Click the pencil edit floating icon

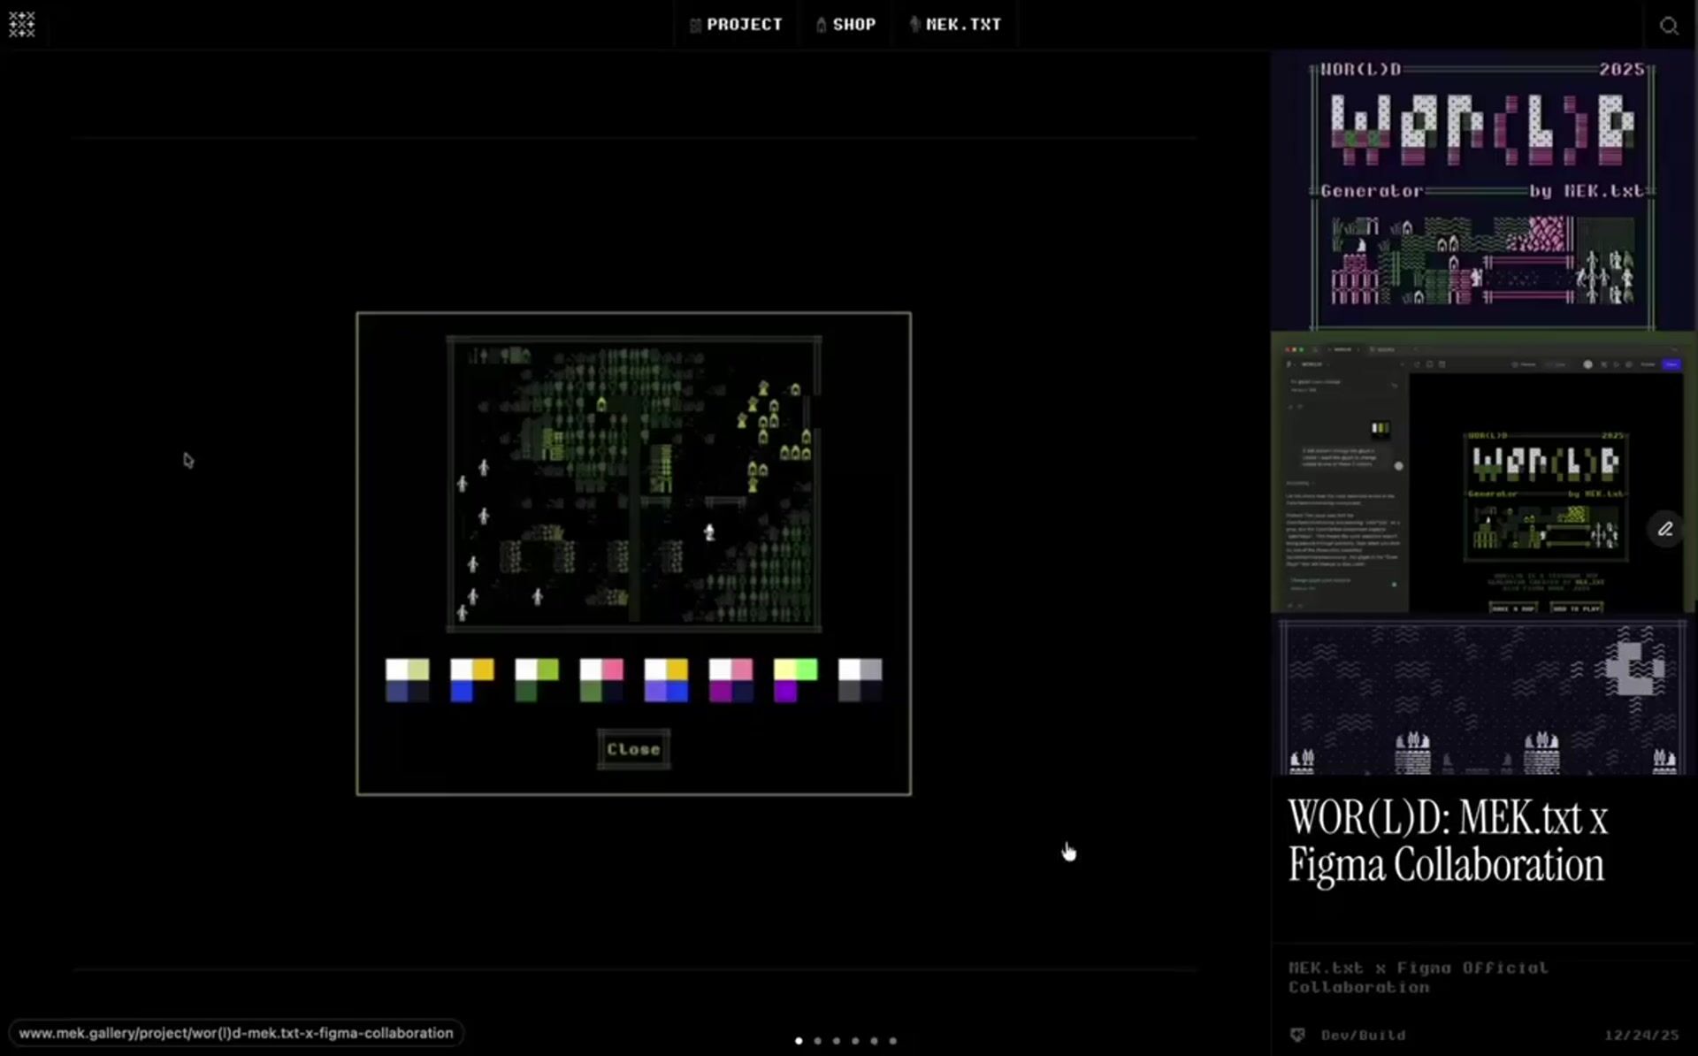tap(1664, 529)
